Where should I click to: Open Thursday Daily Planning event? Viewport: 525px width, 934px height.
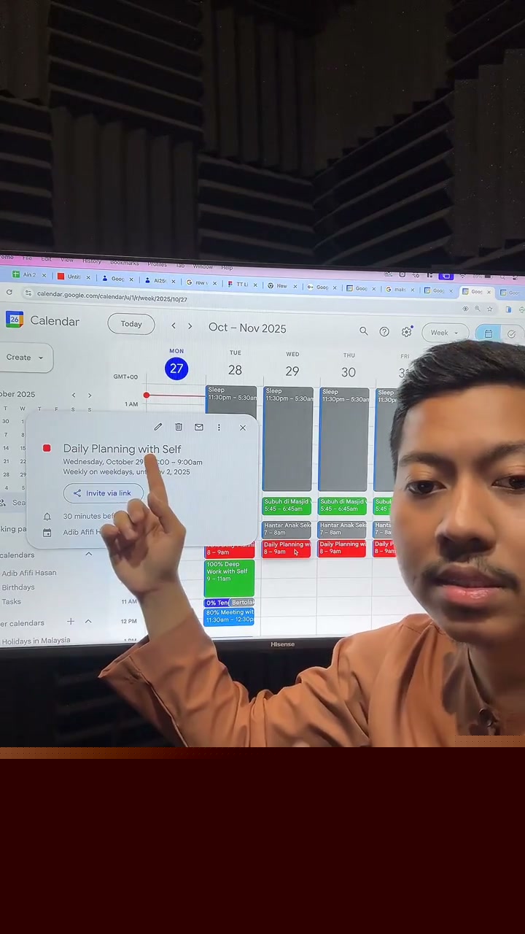(x=342, y=549)
